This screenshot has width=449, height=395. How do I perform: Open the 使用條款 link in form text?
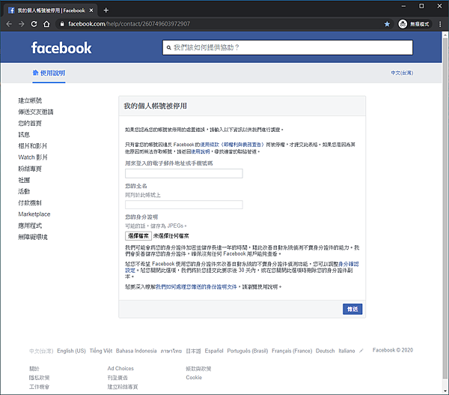pos(232,145)
